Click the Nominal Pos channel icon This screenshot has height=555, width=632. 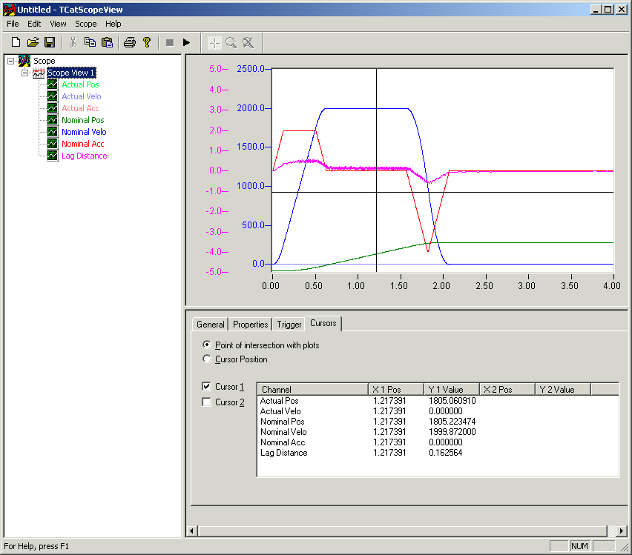pyautogui.click(x=53, y=120)
